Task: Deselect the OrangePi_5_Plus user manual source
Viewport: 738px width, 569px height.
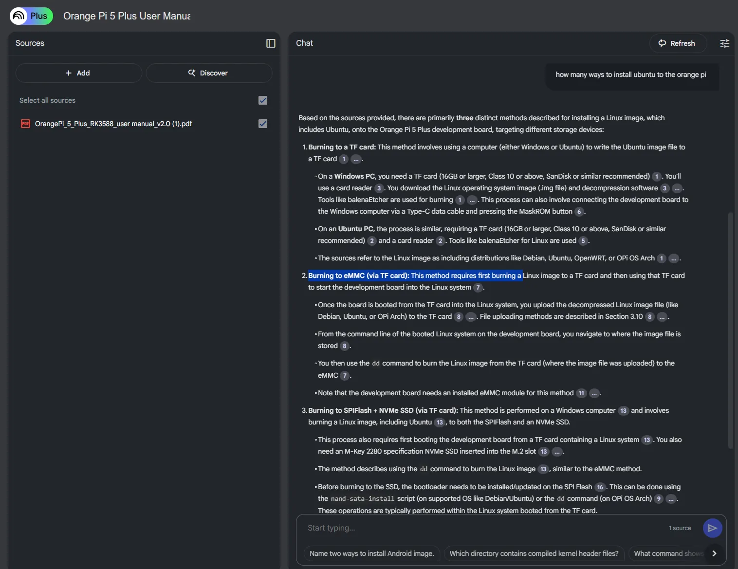Action: [x=262, y=124]
